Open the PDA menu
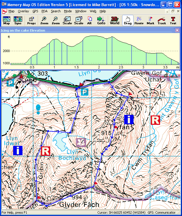 click(44, 11)
